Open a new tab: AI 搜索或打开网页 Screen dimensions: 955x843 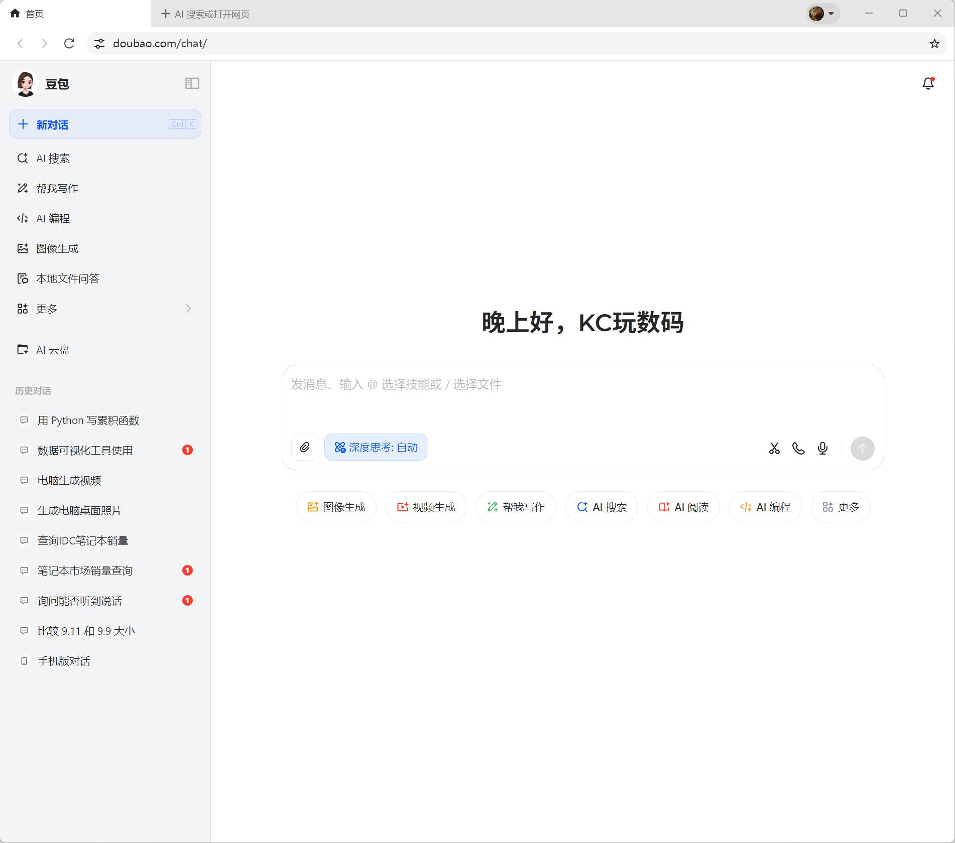tap(205, 14)
